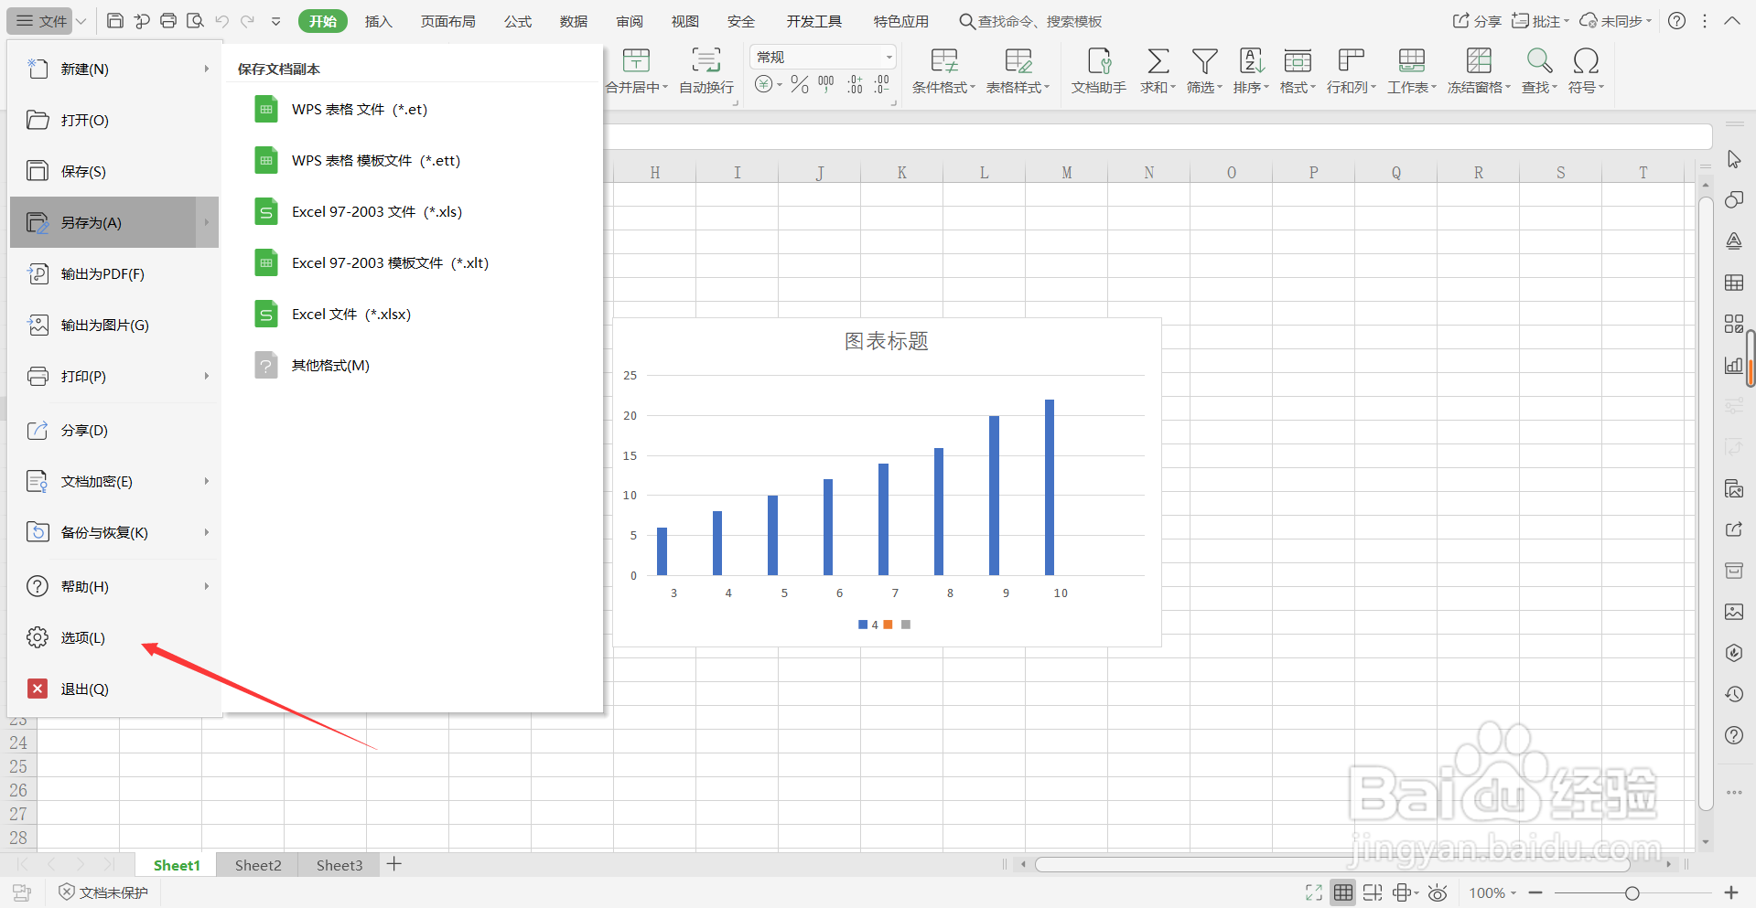Expand the 帮助(H) submenu arrow

pyautogui.click(x=207, y=586)
